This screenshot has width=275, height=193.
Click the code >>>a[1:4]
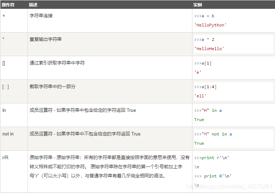205,87
